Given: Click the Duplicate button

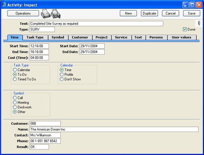Looking at the screenshot, I should [x=150, y=13].
